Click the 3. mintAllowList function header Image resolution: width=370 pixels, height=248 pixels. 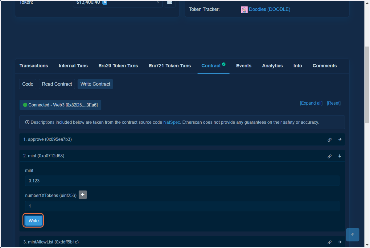[182, 242]
